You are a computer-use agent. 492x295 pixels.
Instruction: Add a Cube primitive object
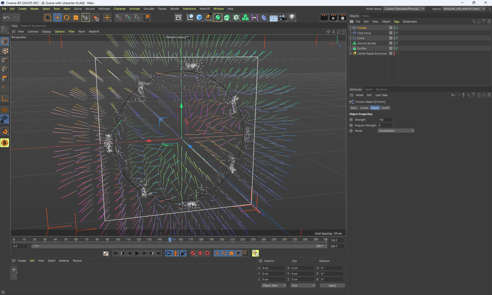pos(199,17)
